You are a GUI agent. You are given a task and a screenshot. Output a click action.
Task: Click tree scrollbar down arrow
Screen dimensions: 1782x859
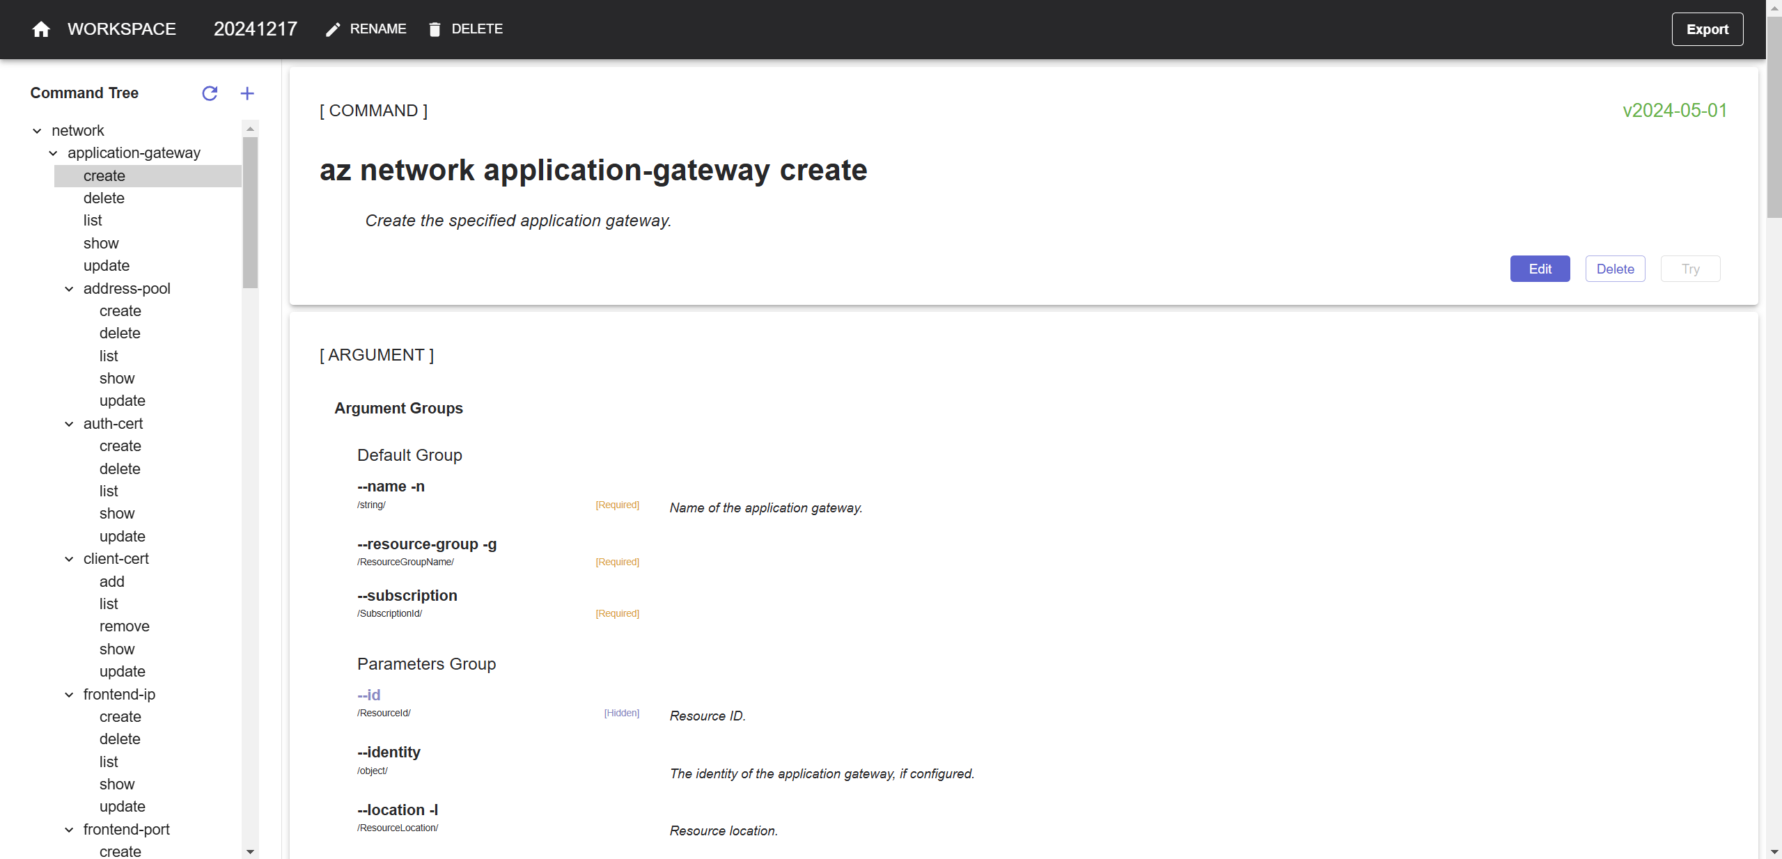tap(251, 851)
